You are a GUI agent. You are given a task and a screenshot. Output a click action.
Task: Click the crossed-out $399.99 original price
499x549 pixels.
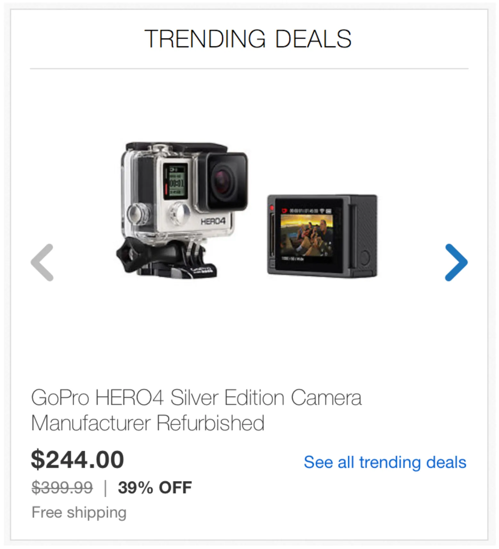[62, 488]
